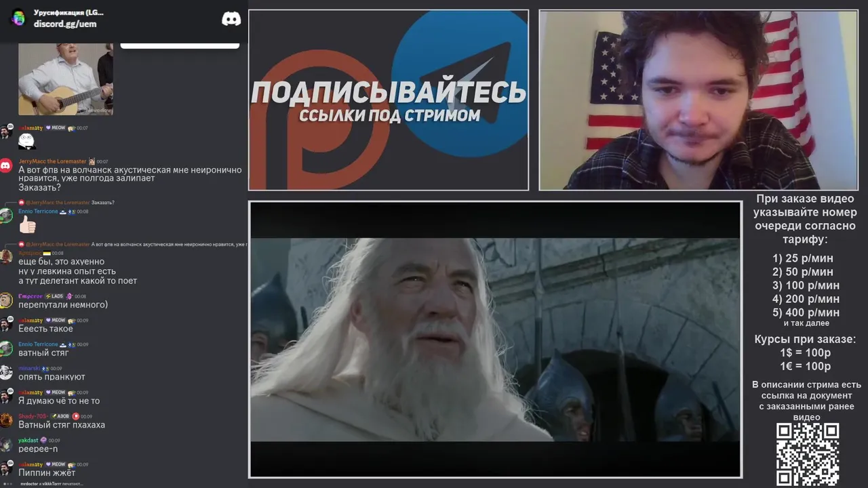Open the Emperor username

click(31, 296)
